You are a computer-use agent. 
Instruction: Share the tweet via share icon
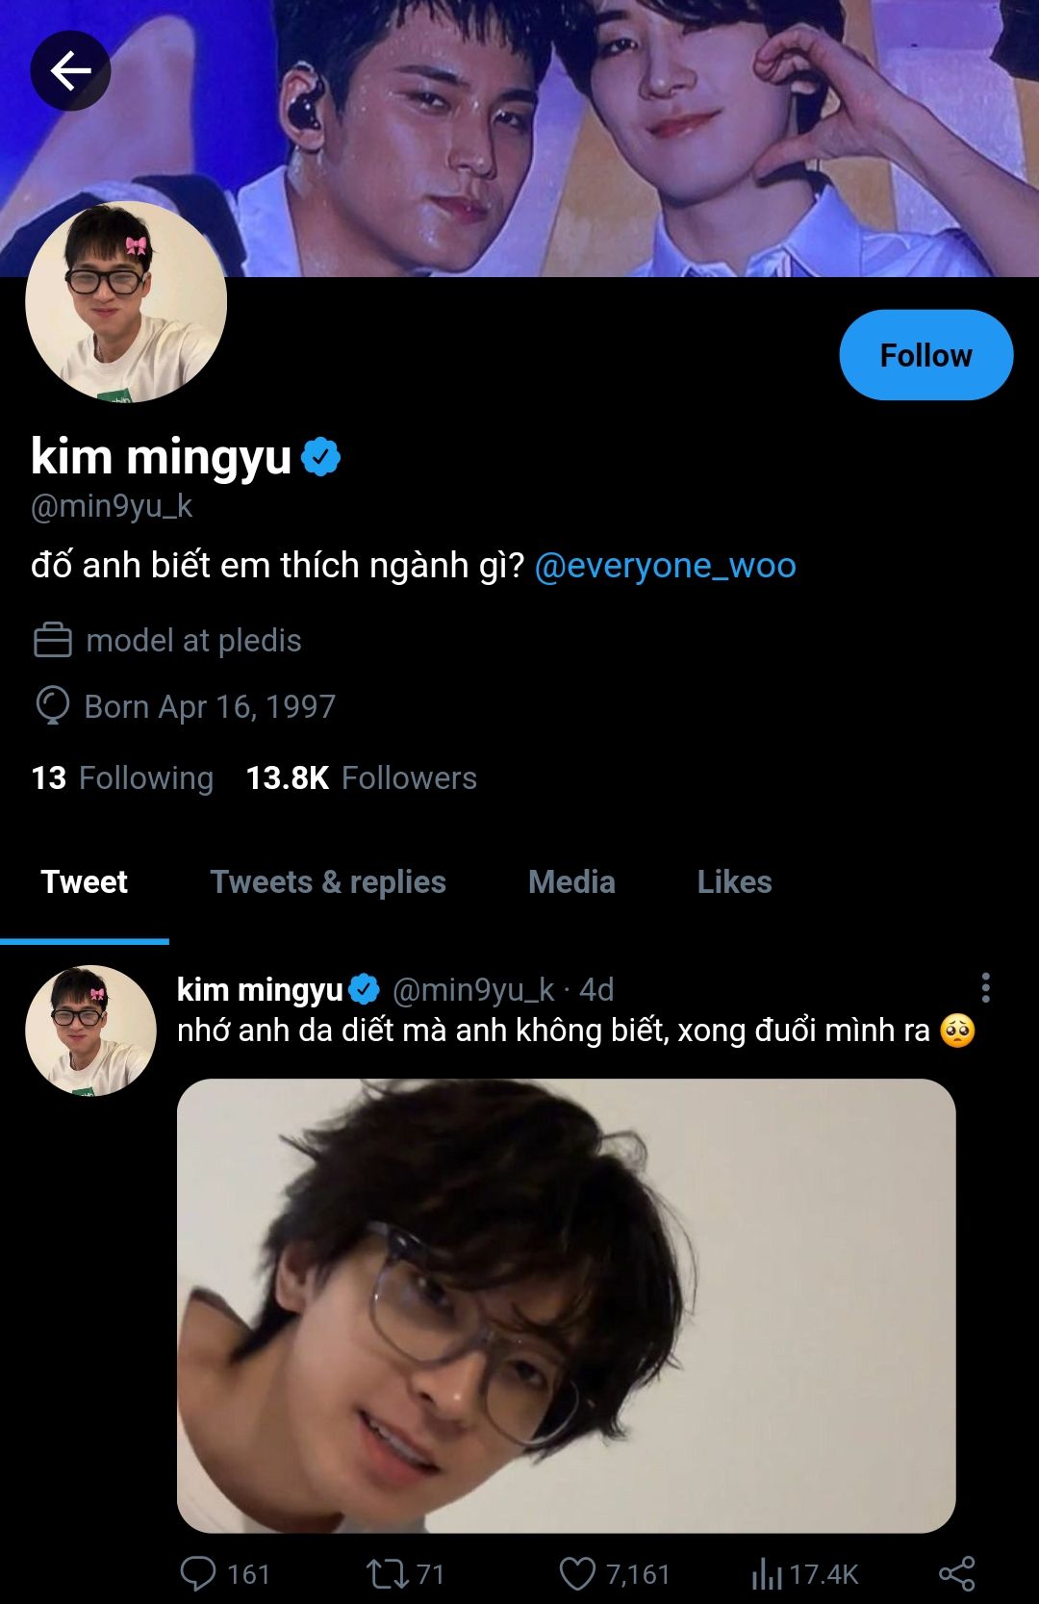tap(956, 1573)
